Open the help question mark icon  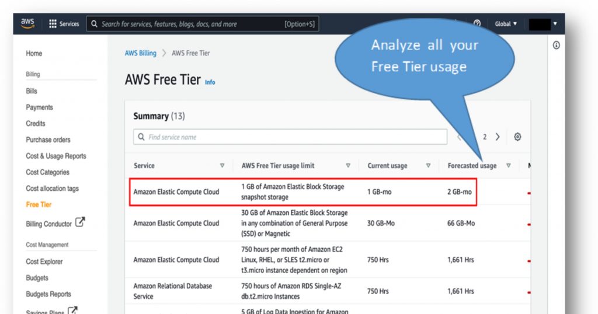coord(477,23)
